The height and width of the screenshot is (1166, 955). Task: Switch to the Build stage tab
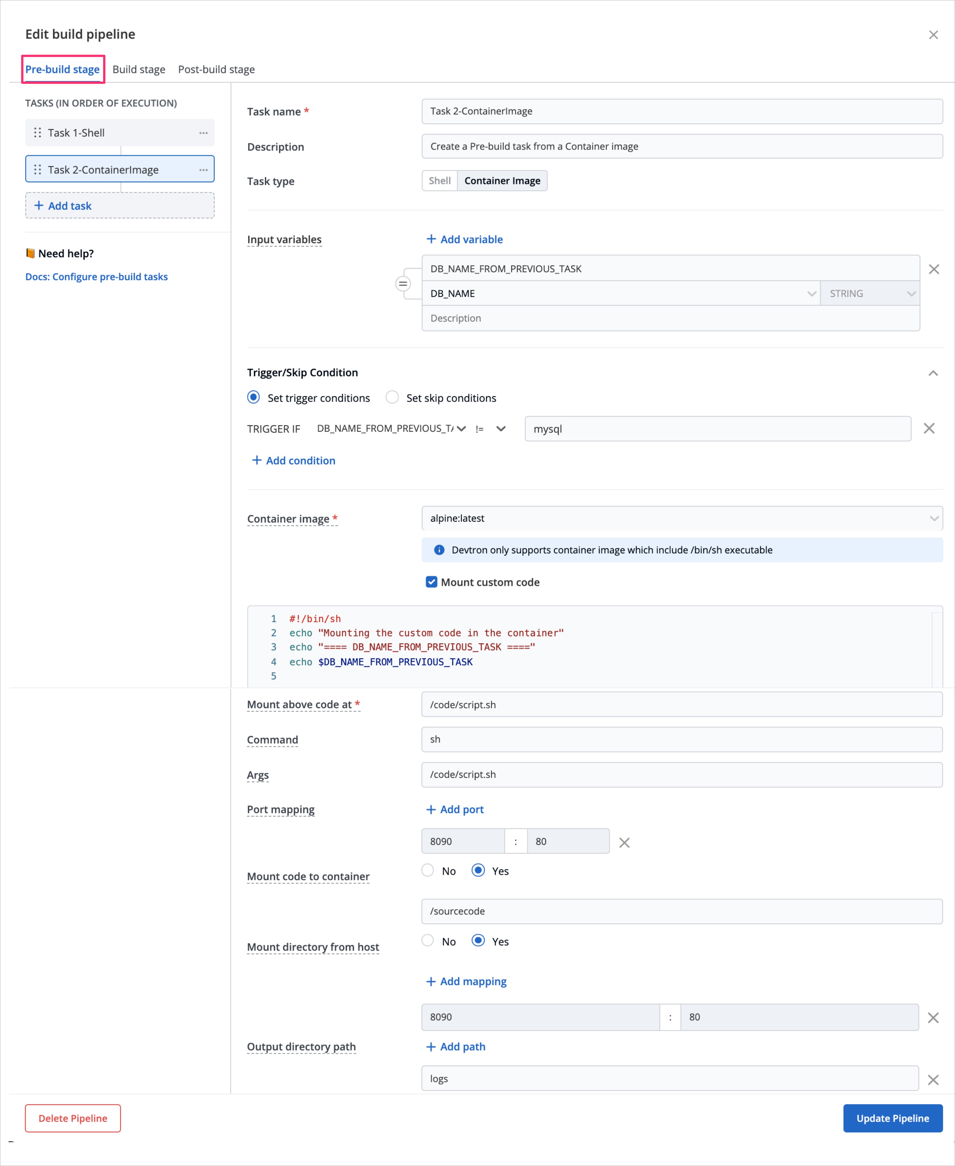[139, 69]
